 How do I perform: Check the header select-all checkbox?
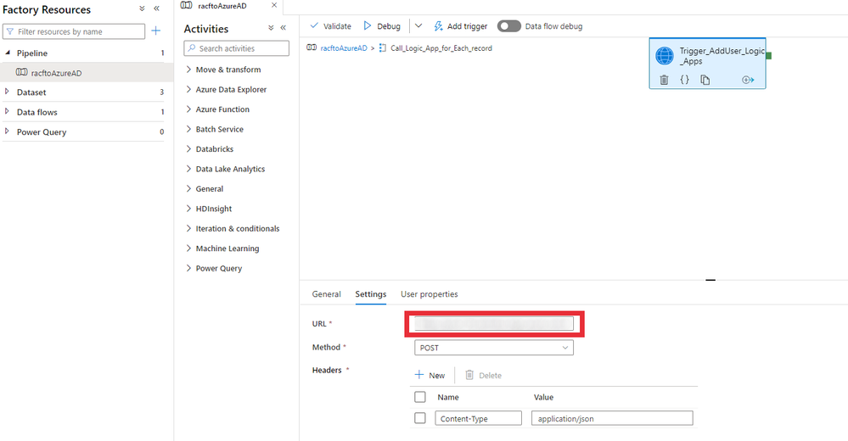pyautogui.click(x=420, y=397)
